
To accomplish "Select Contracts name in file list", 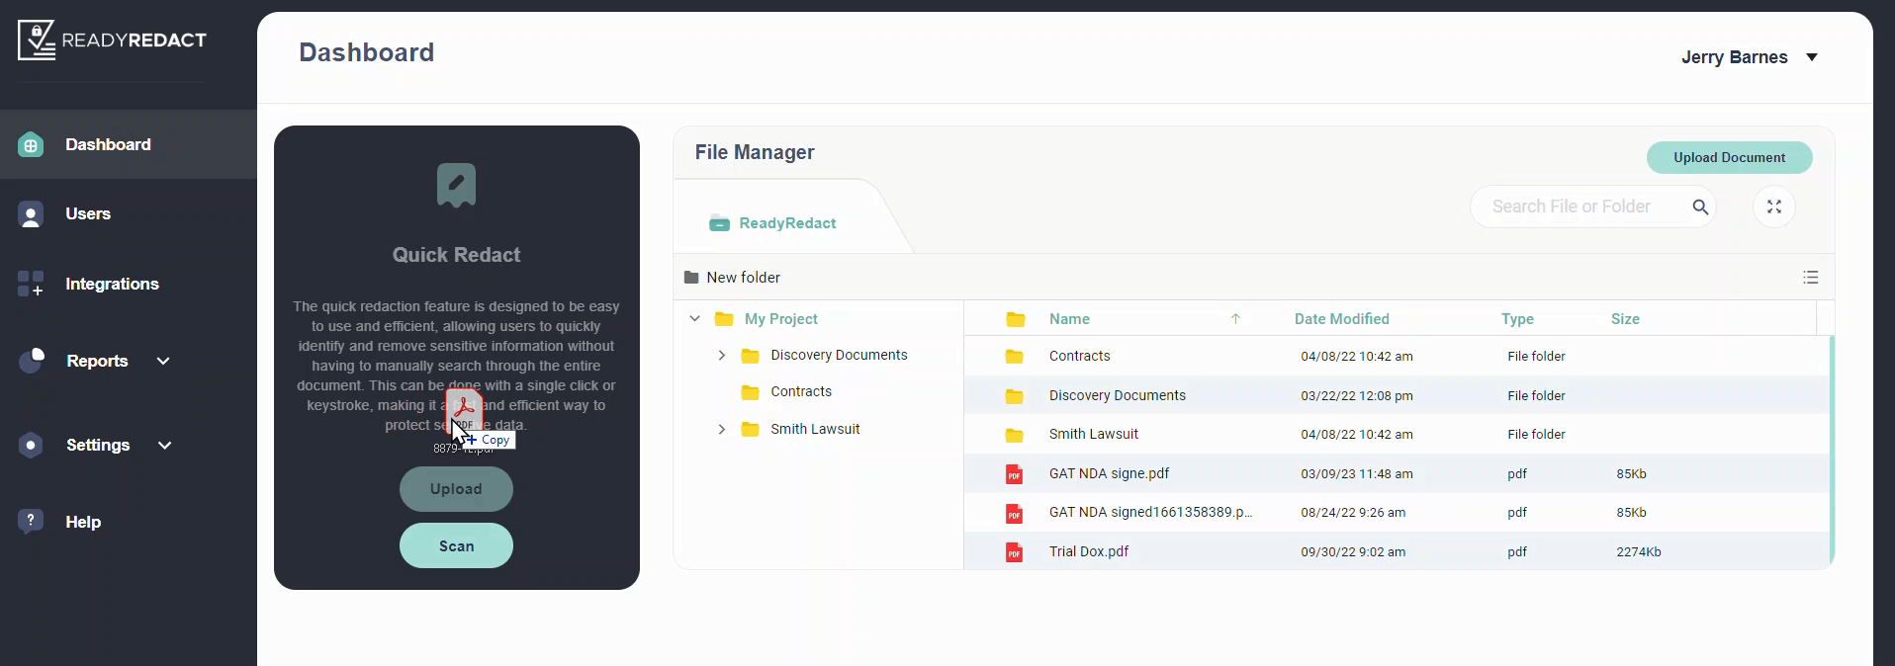I will (1080, 356).
